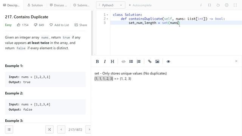Enter fullscreen editor mode
The image size is (242, 136).
click(235, 5)
